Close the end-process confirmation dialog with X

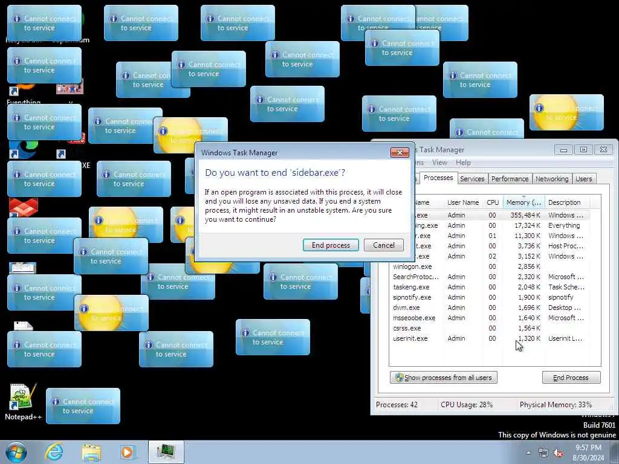click(400, 153)
